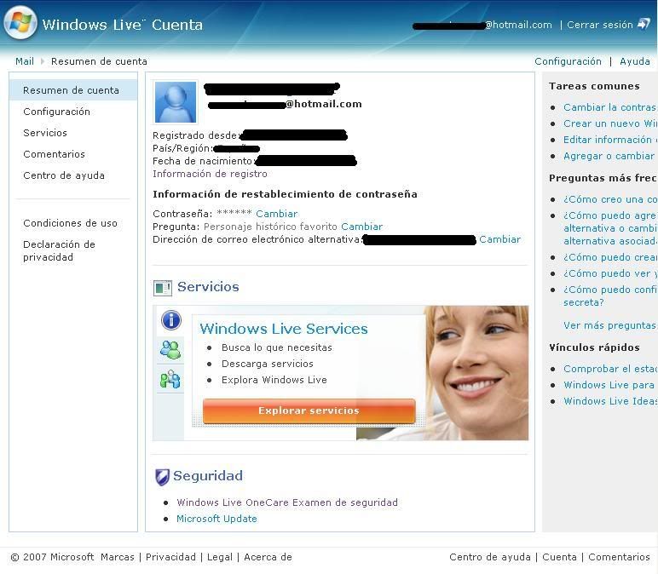658x574 pixels.
Task: Open Windows Live OneCare Examen de seguridad
Action: (286, 502)
